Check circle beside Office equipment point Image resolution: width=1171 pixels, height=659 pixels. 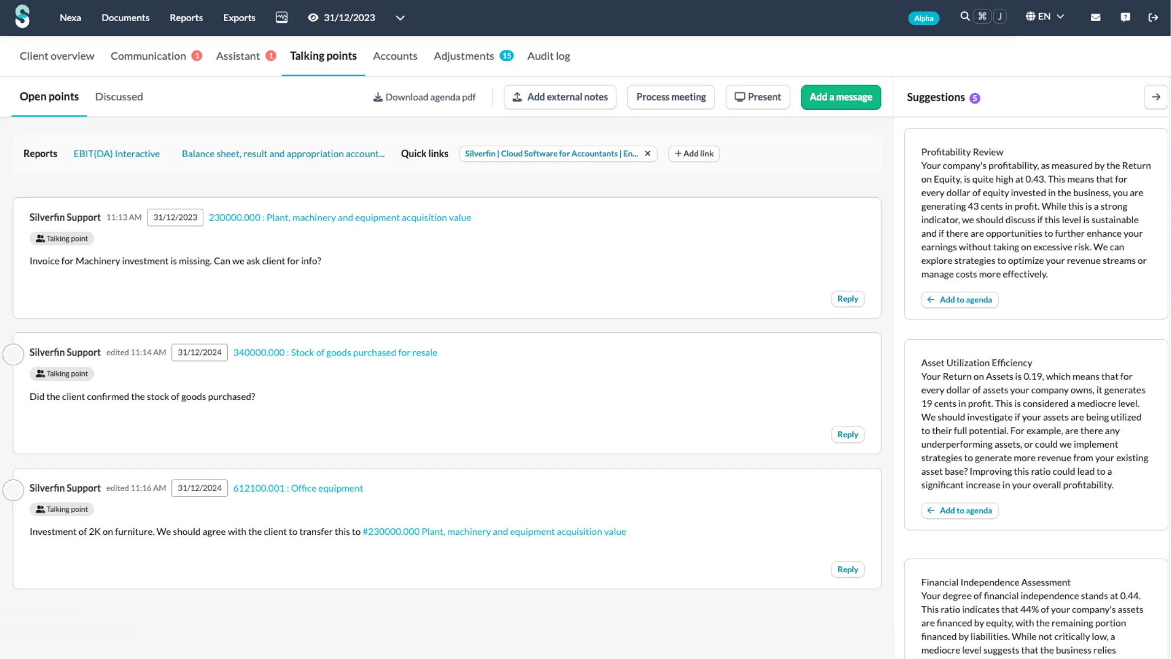pos(14,490)
